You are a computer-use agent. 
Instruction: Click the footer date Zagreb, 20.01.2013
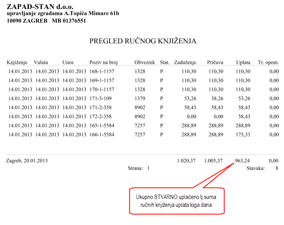tap(27, 161)
